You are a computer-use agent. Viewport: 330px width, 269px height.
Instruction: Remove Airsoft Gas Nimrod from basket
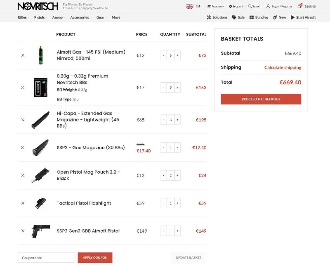[23, 55]
